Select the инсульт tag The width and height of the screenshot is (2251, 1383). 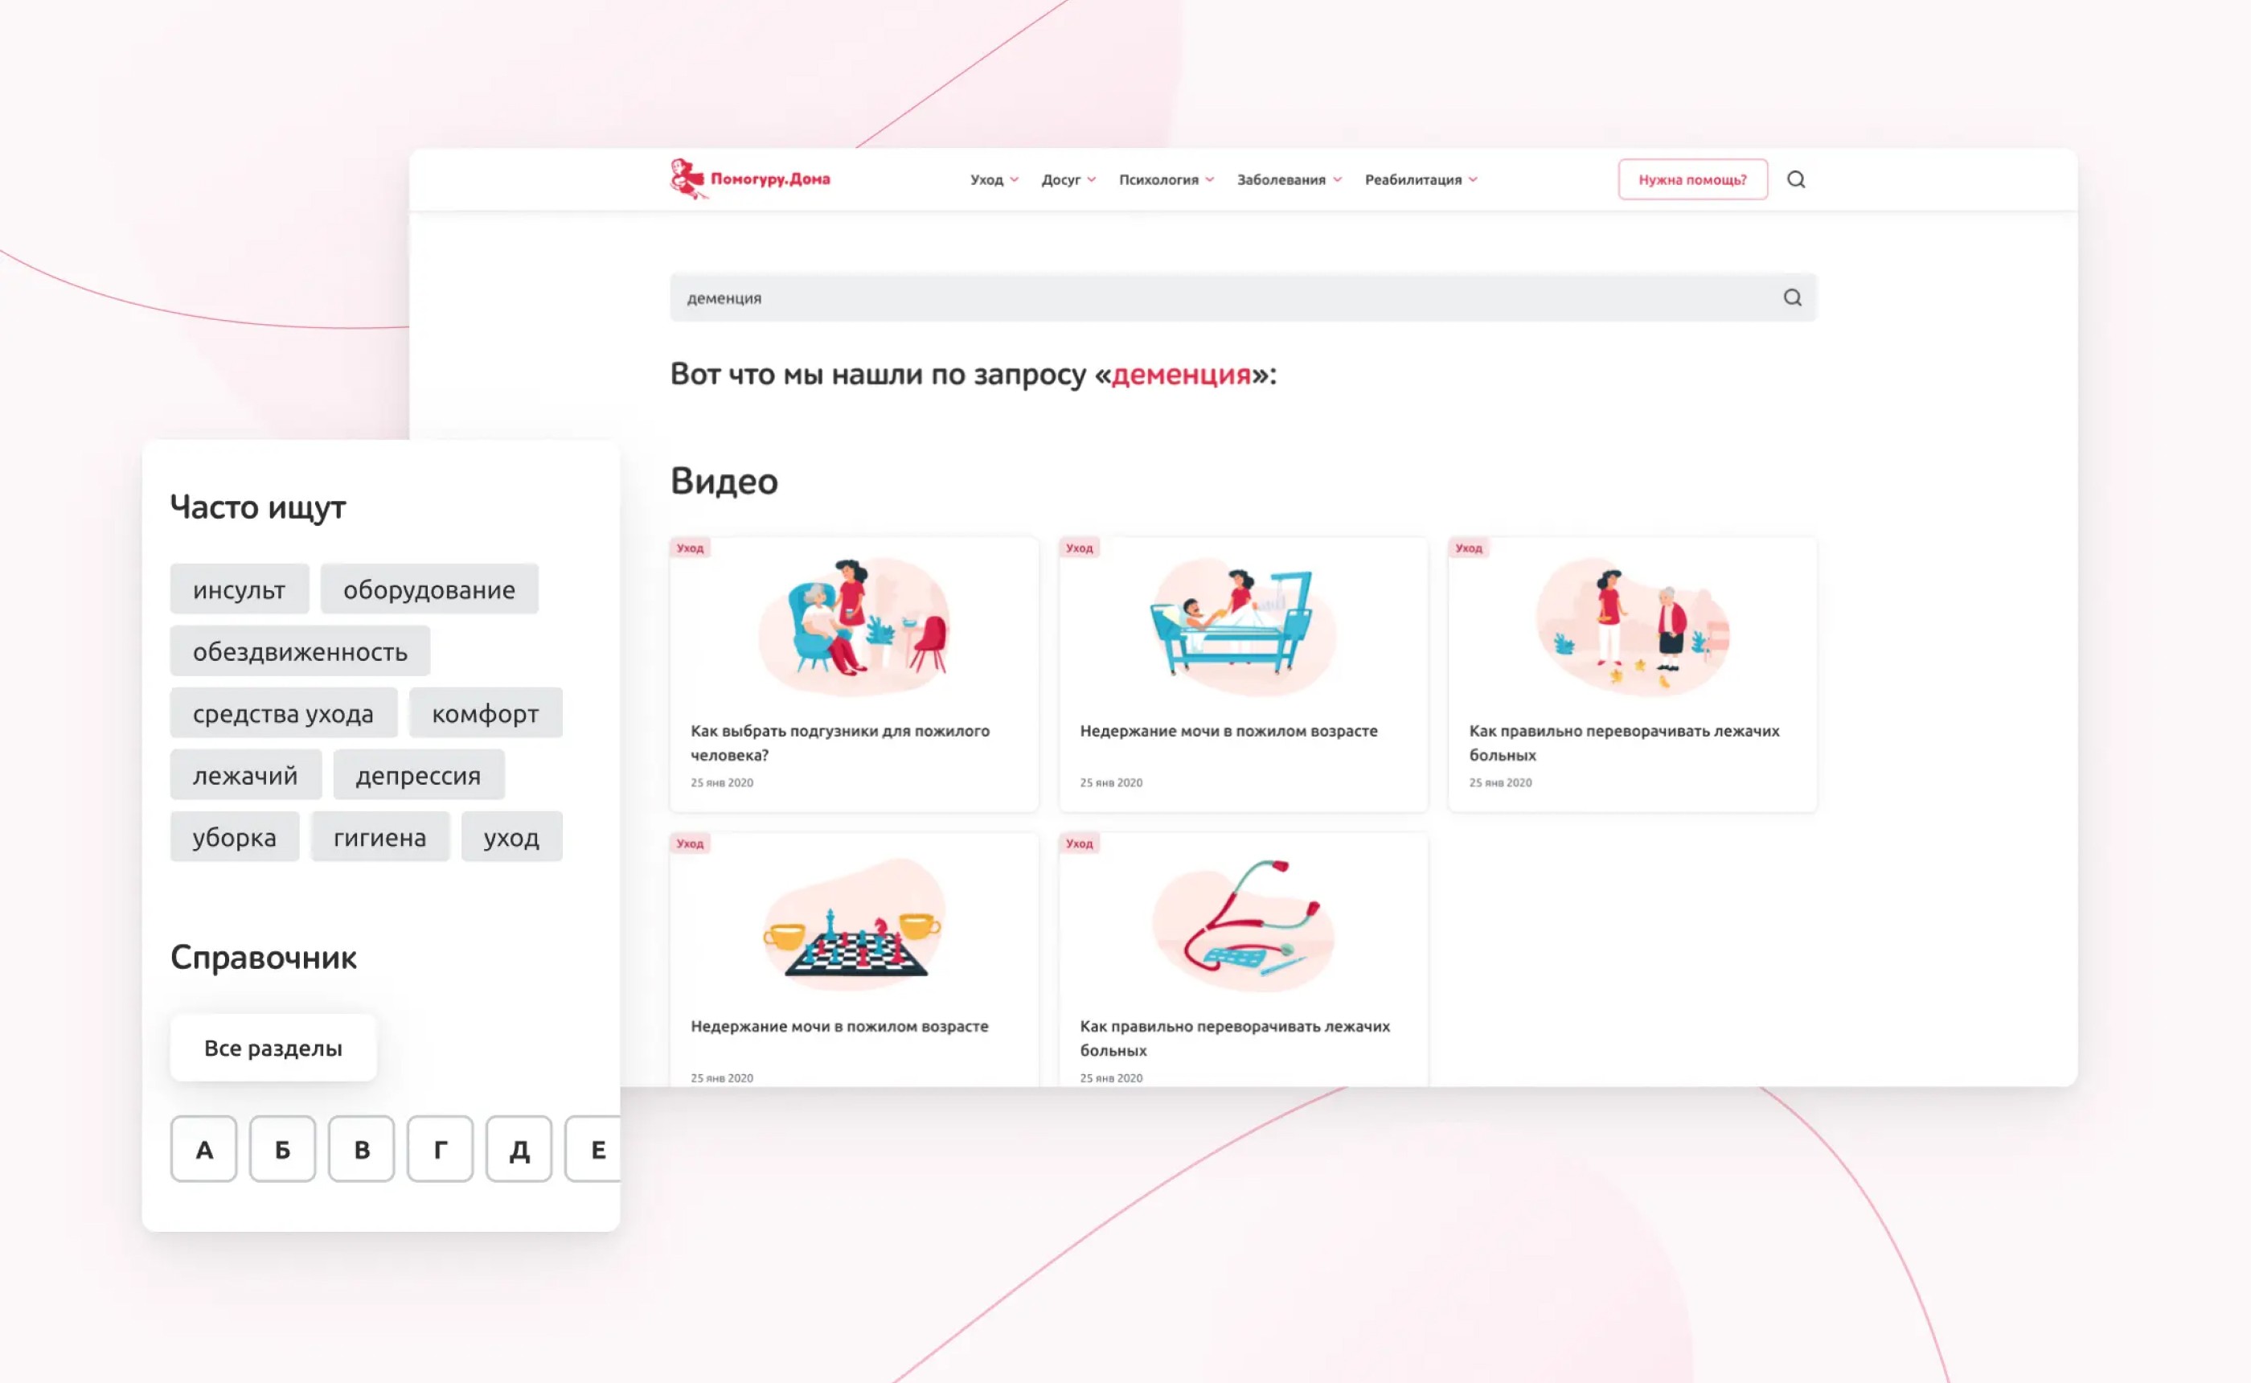(239, 589)
